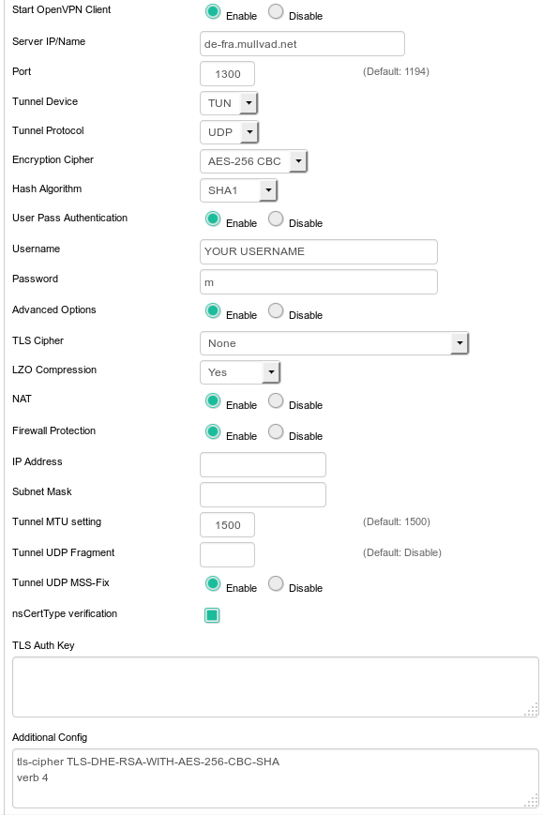Screen dimensions: 543x815
Task: Toggle nsCertType verification checkbox
Action: pyautogui.click(x=212, y=615)
